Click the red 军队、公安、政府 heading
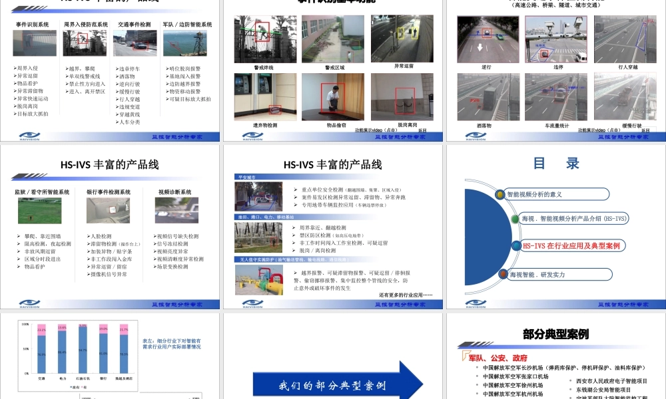 point(498,358)
